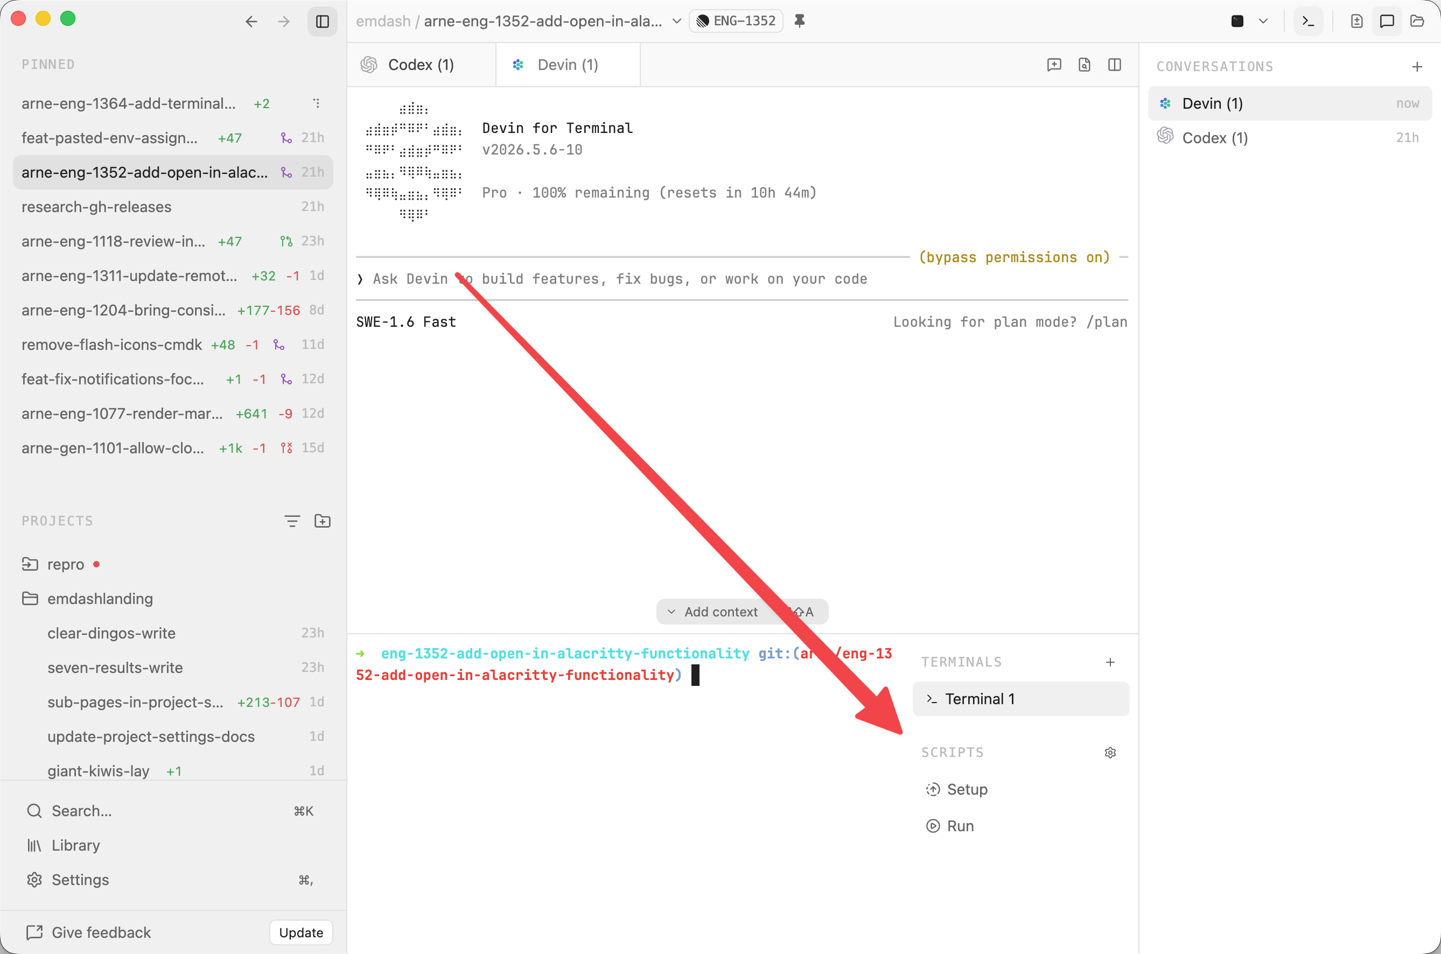The image size is (1441, 954).
Task: Switch to the Codex (1) tab
Action: tap(421, 65)
